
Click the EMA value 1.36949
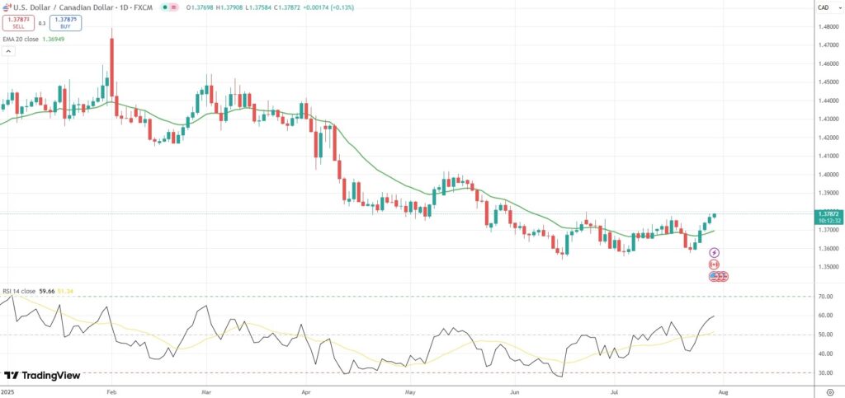54,40
